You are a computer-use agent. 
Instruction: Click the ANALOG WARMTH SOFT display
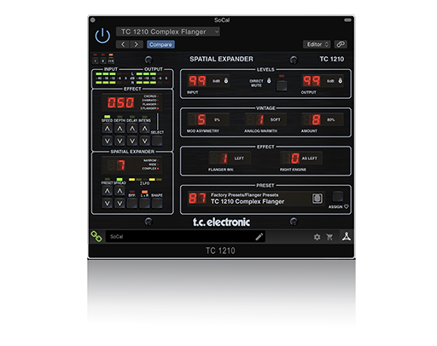[265, 119]
